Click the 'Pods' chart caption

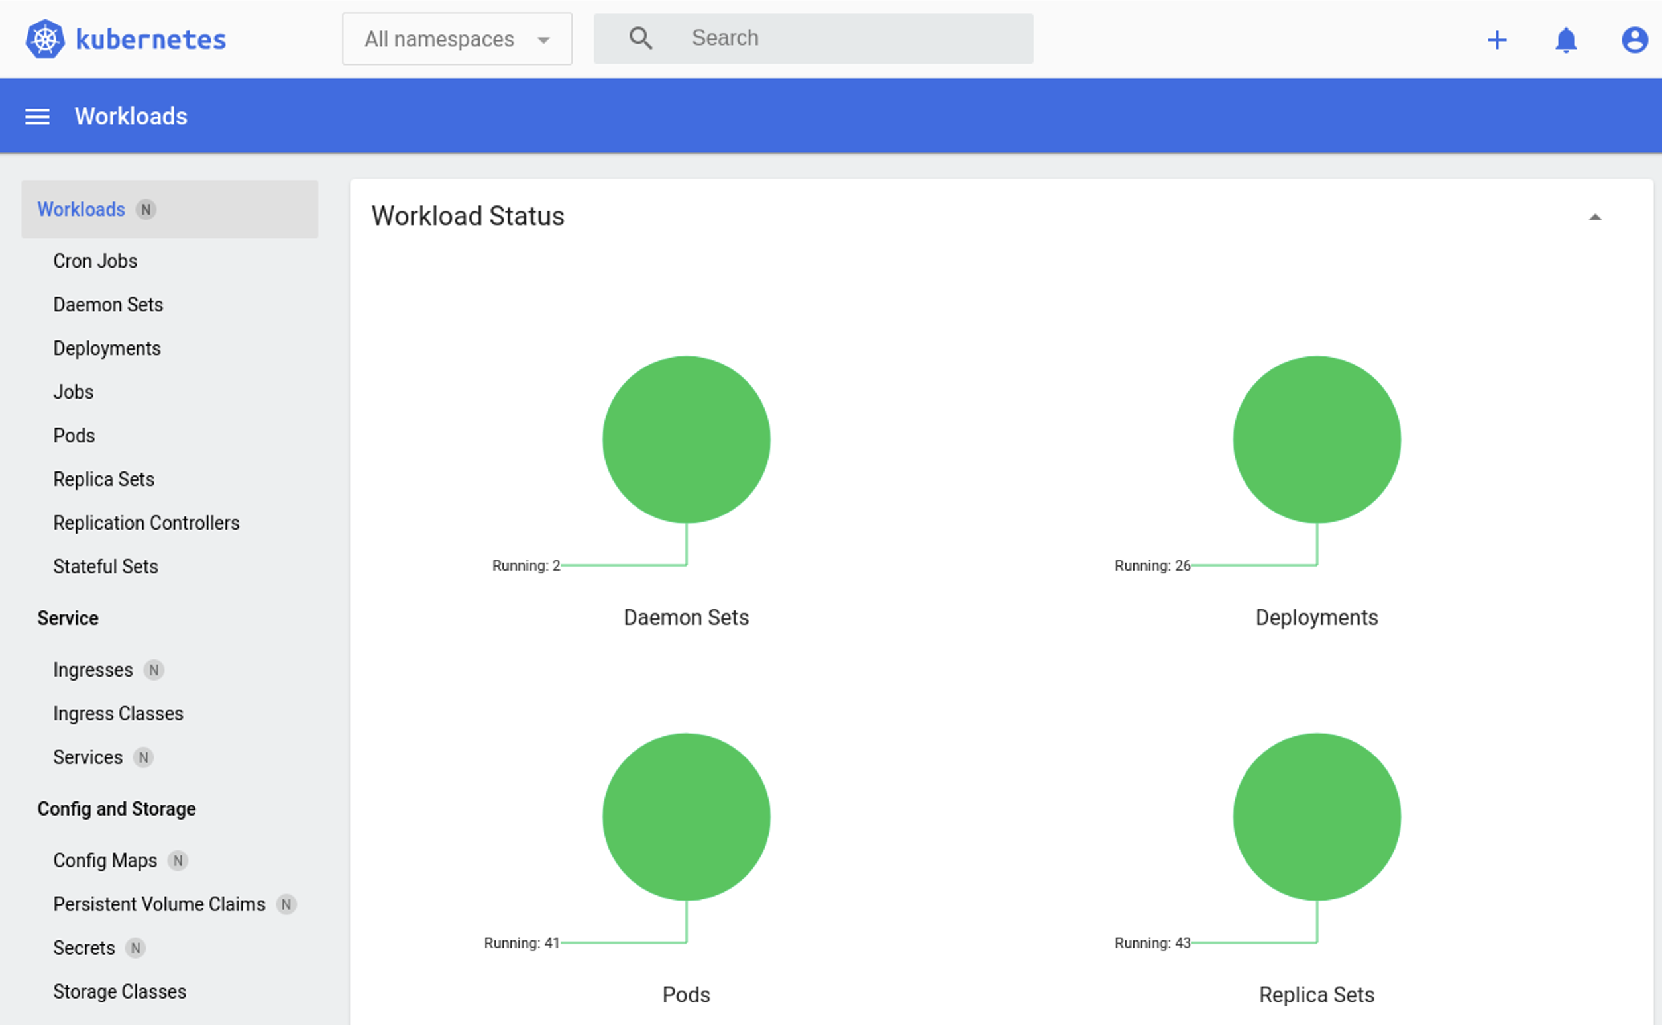click(x=686, y=995)
